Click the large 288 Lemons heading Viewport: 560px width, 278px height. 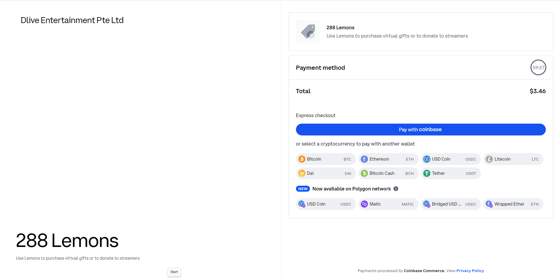(x=67, y=240)
